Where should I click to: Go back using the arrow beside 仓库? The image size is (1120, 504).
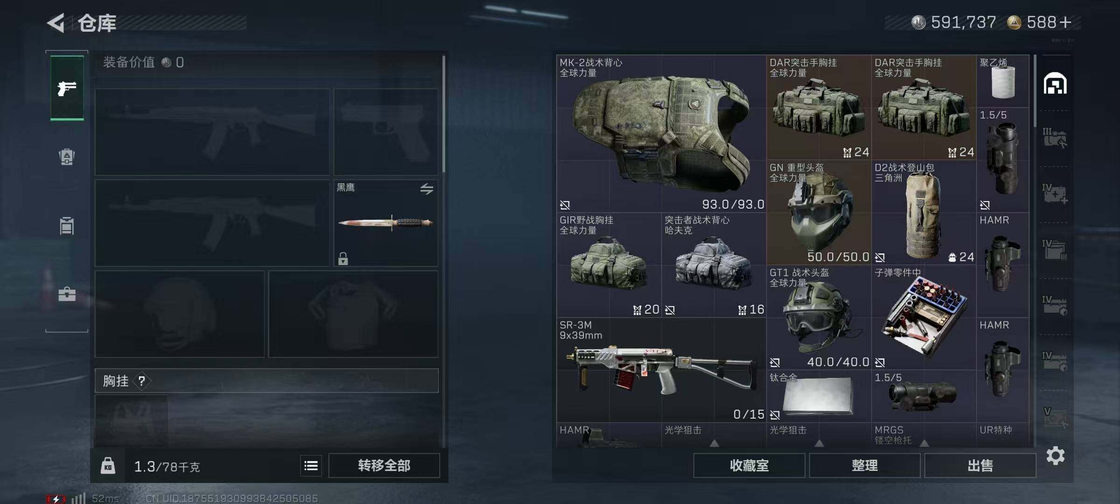pyautogui.click(x=56, y=23)
